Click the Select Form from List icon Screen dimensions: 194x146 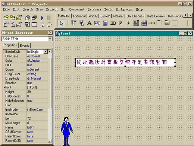pyautogui.click(x=34, y=18)
